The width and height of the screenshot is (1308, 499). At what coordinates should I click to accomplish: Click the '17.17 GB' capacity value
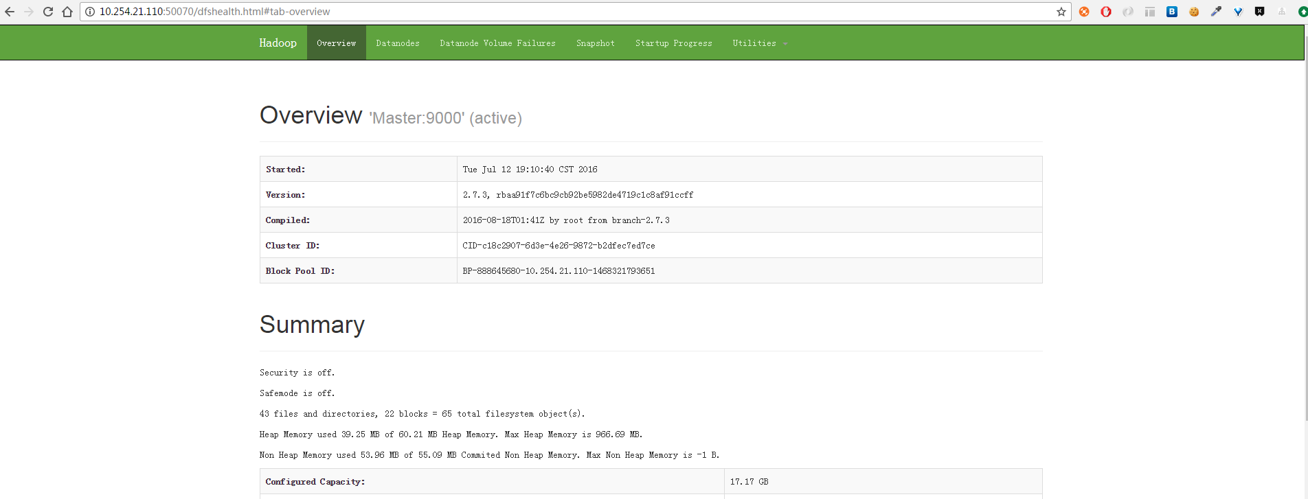click(x=749, y=481)
